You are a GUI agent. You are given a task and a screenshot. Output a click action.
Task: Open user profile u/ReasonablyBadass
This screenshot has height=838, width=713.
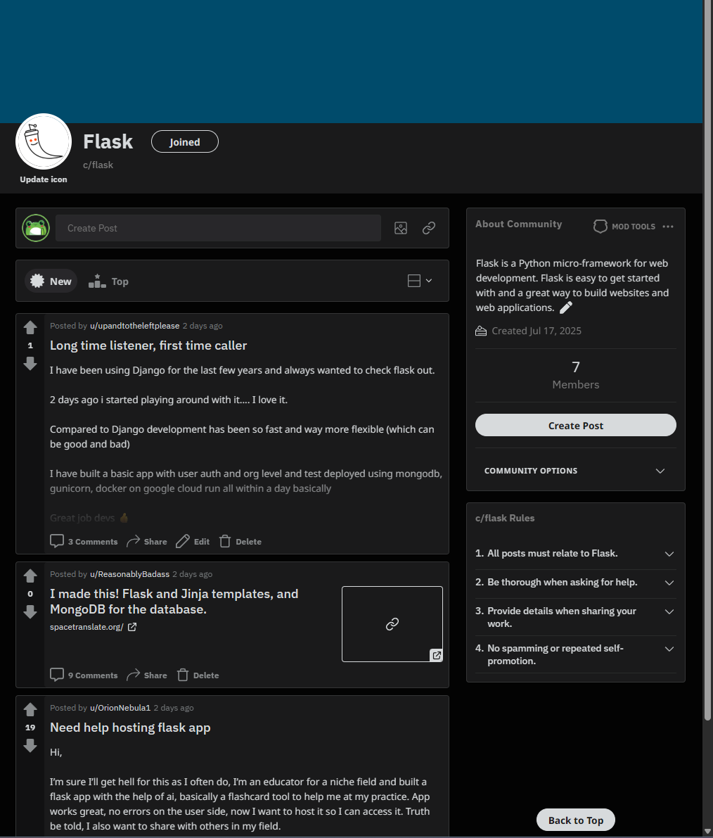tap(129, 574)
